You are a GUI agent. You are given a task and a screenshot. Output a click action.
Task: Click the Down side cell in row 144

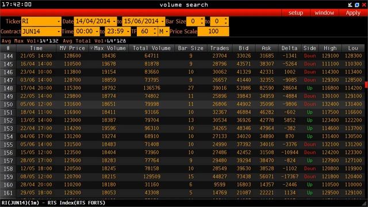click(x=309, y=56)
